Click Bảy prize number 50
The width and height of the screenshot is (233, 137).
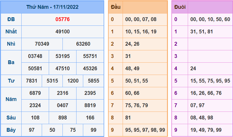52,130
